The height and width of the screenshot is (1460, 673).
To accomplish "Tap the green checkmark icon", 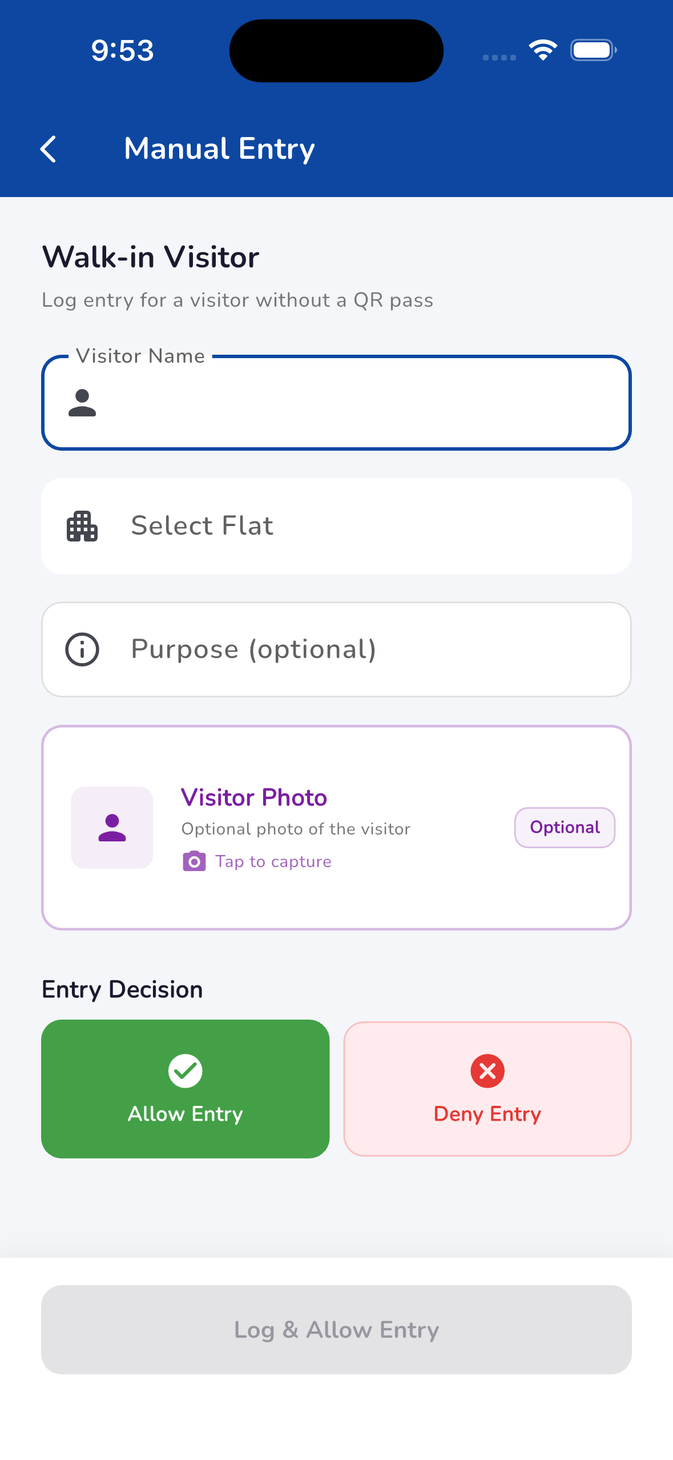I will pyautogui.click(x=186, y=1071).
